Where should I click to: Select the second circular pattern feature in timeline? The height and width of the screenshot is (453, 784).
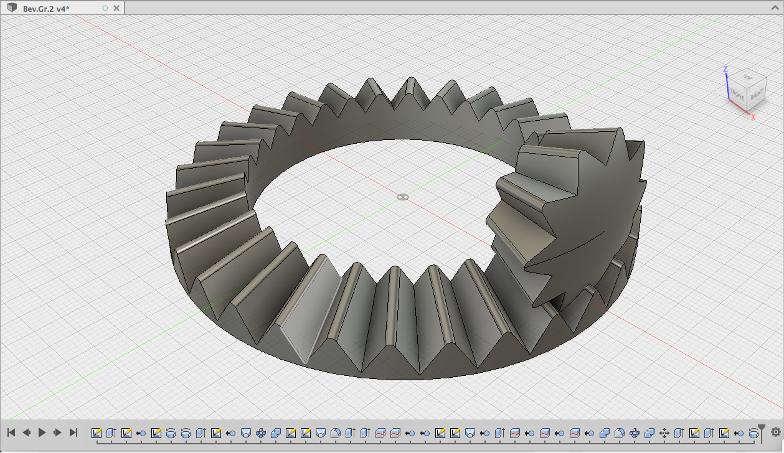[635, 433]
